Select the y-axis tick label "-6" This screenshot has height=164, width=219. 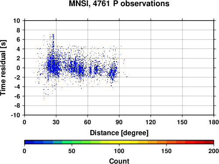click(17, 96)
